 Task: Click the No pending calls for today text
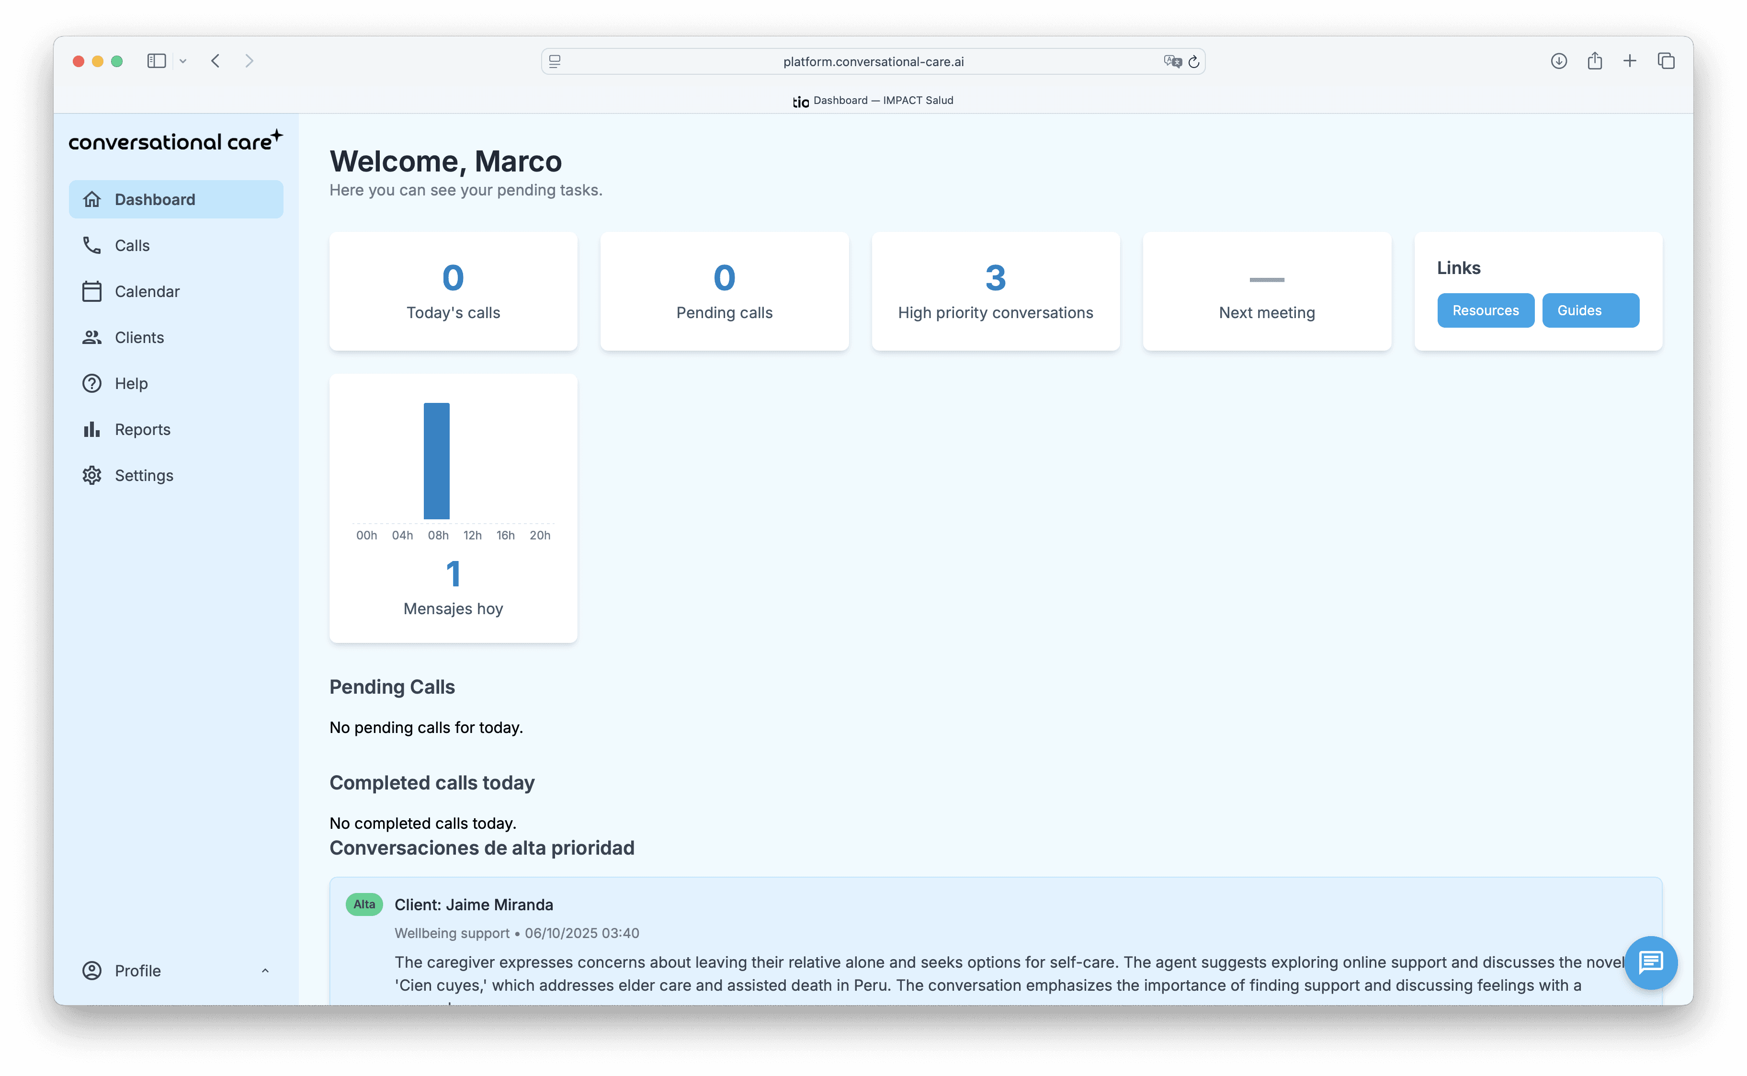coord(426,727)
